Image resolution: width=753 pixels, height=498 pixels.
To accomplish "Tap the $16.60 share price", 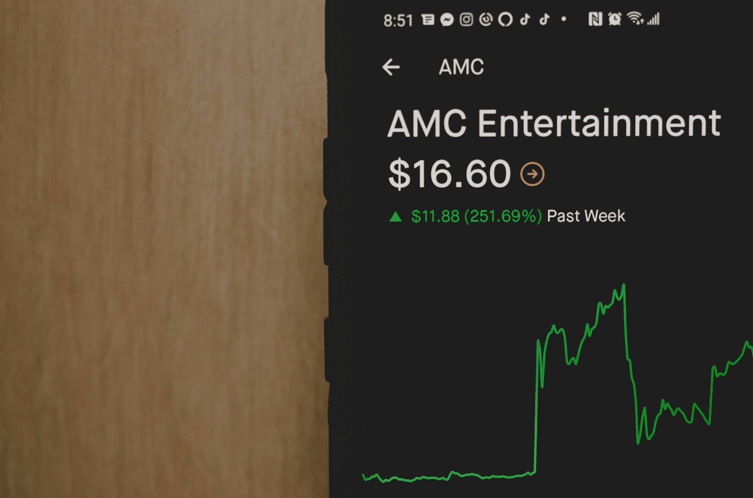I will 449,174.
